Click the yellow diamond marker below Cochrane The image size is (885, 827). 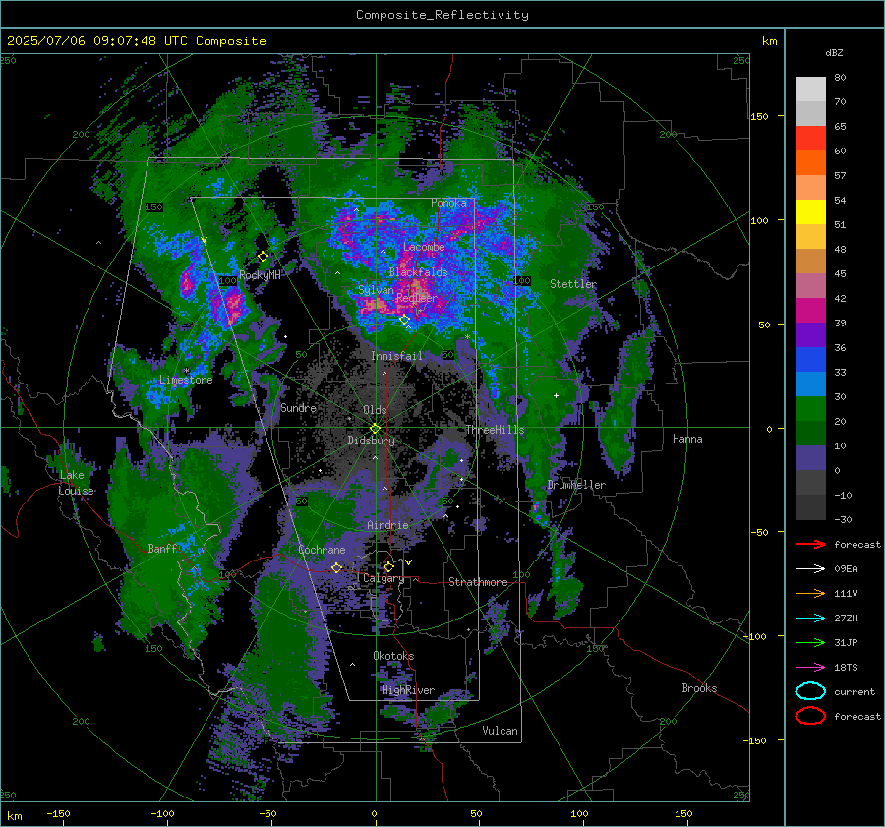click(336, 567)
